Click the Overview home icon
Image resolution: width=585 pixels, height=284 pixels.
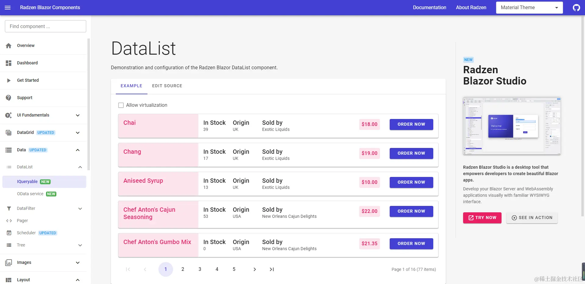(x=9, y=46)
